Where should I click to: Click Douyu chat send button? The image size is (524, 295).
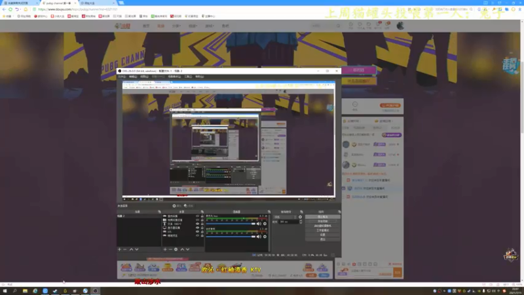click(x=398, y=273)
